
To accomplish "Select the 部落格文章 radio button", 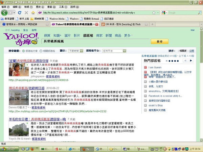I will point(23,51).
